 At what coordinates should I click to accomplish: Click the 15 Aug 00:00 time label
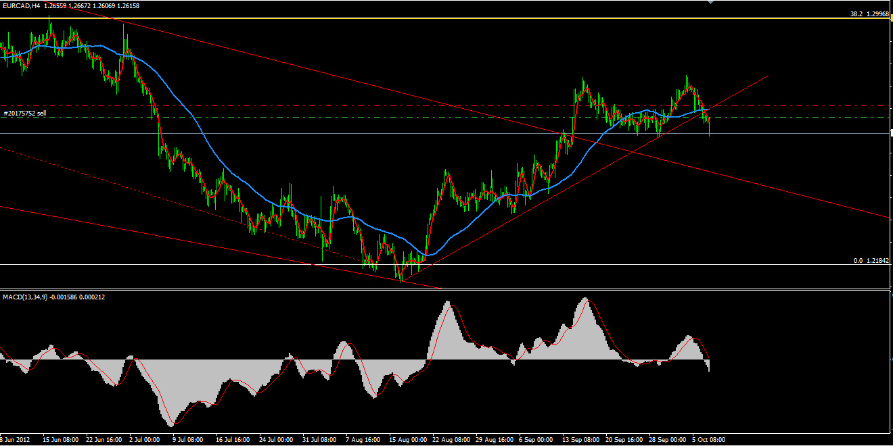click(407, 440)
